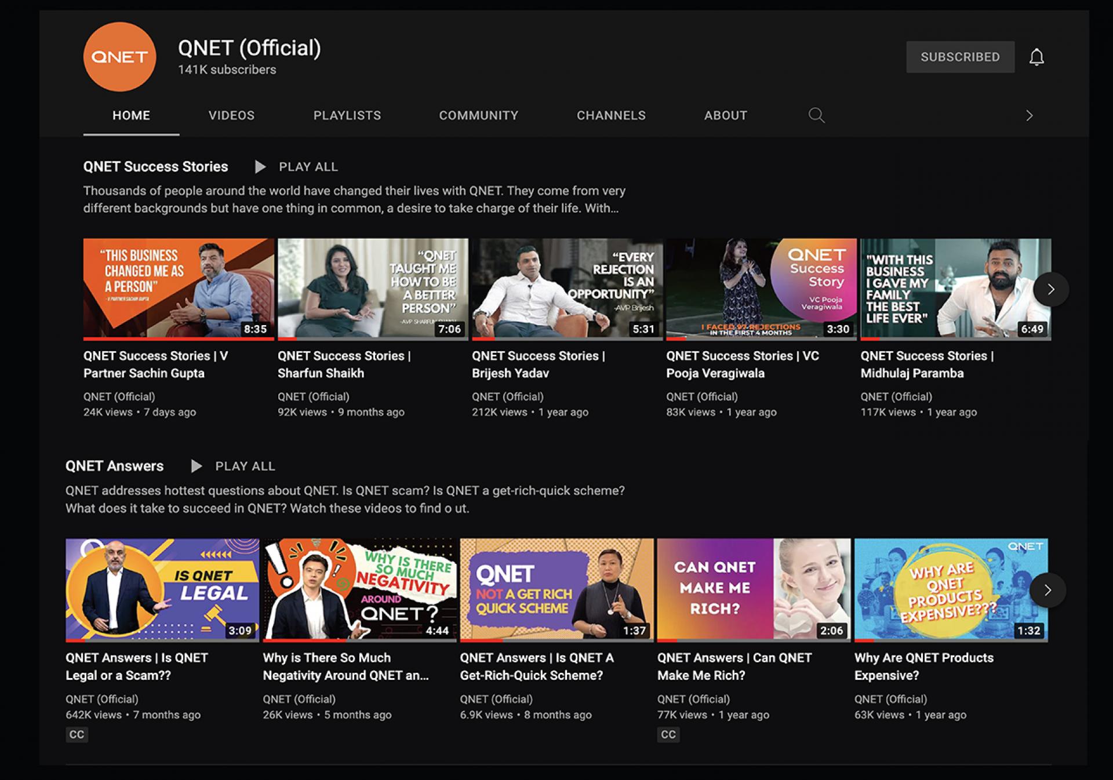Viewport: 1113px width, 780px height.
Task: Open the PLAYLISTS tab
Action: (347, 115)
